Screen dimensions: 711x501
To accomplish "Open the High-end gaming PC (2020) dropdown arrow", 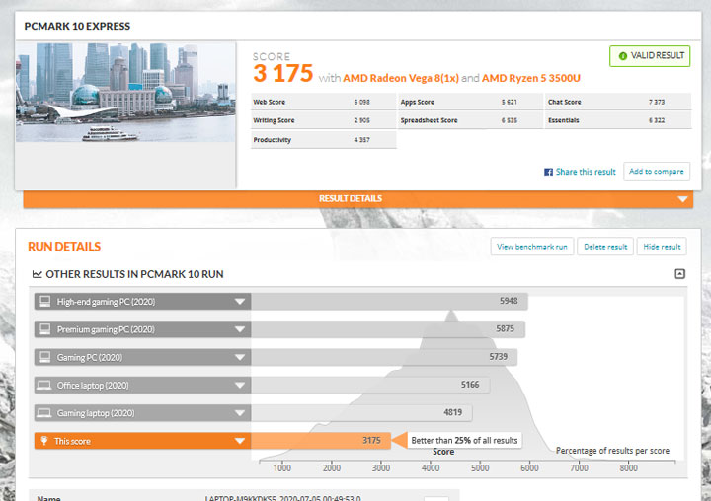I will pyautogui.click(x=239, y=302).
